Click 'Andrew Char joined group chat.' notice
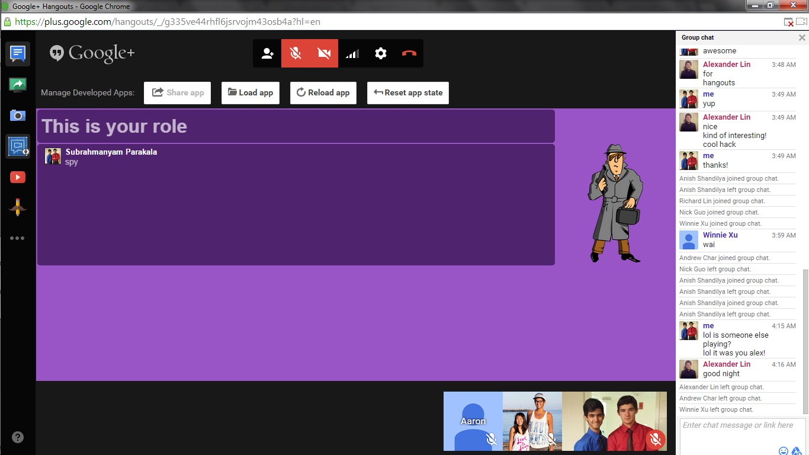Image resolution: width=809 pixels, height=455 pixels. [x=724, y=258]
